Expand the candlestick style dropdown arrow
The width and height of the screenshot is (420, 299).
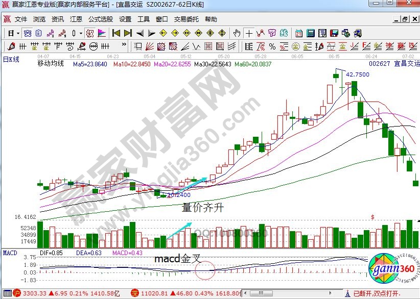[x=80, y=34]
